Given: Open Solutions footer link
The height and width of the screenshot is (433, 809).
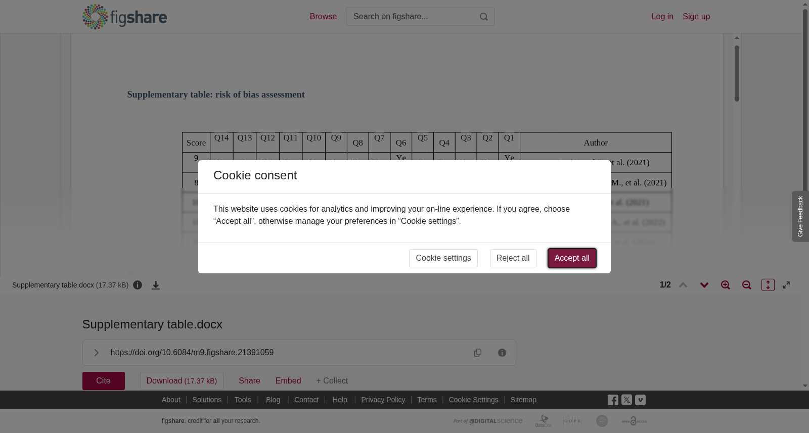Looking at the screenshot, I should (x=207, y=400).
